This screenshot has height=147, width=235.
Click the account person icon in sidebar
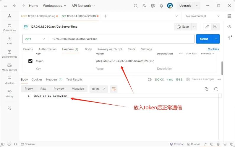coord(9,16)
